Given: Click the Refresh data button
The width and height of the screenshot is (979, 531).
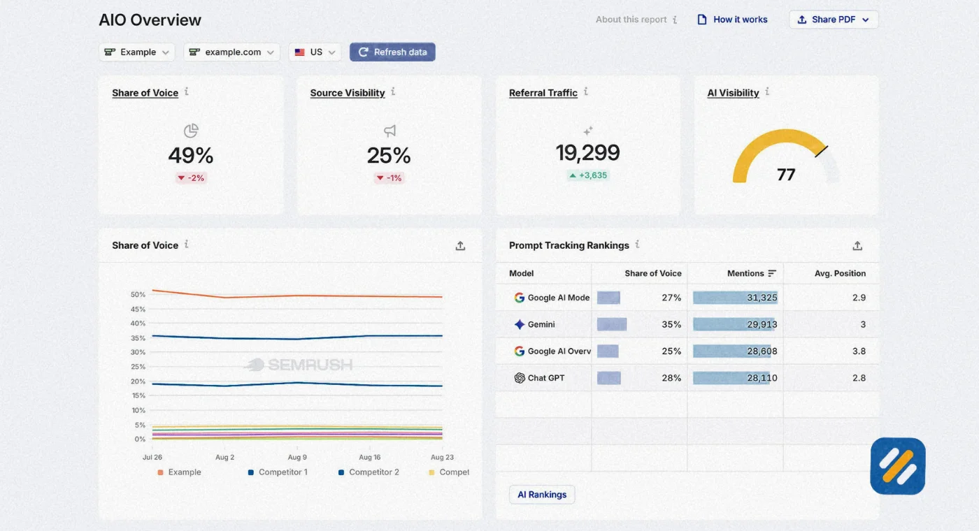Looking at the screenshot, I should [x=392, y=52].
